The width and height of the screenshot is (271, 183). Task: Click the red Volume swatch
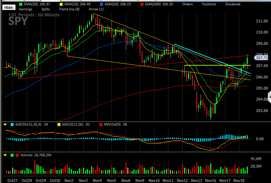tap(17, 155)
